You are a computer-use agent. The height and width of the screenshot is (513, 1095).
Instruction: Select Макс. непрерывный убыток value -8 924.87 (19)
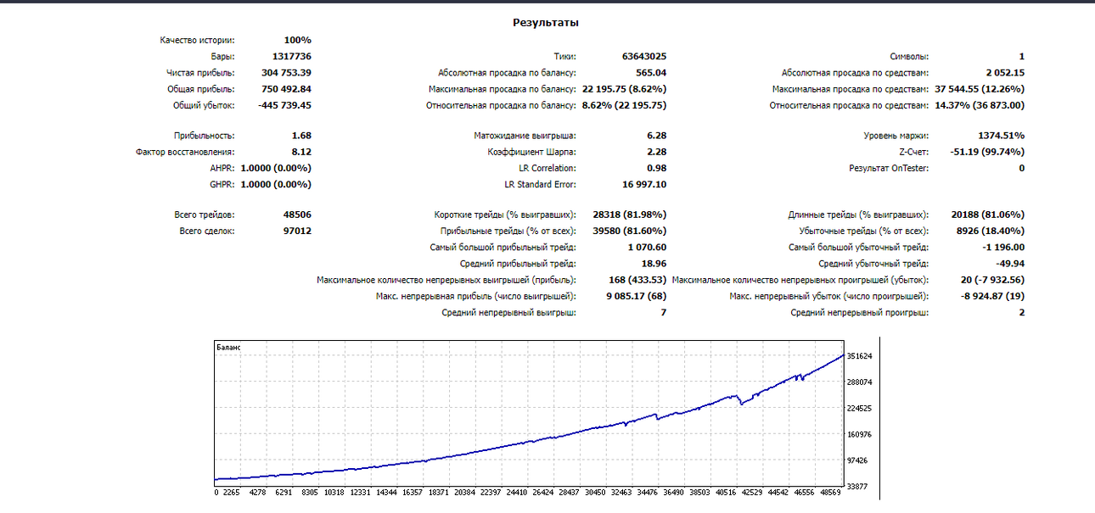[992, 296]
